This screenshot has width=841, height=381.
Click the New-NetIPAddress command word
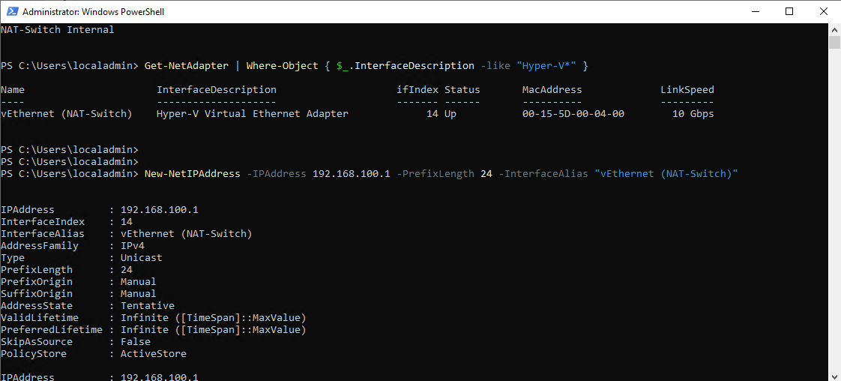(x=193, y=174)
